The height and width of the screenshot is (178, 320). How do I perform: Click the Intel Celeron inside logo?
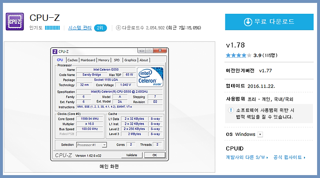tap(150, 77)
